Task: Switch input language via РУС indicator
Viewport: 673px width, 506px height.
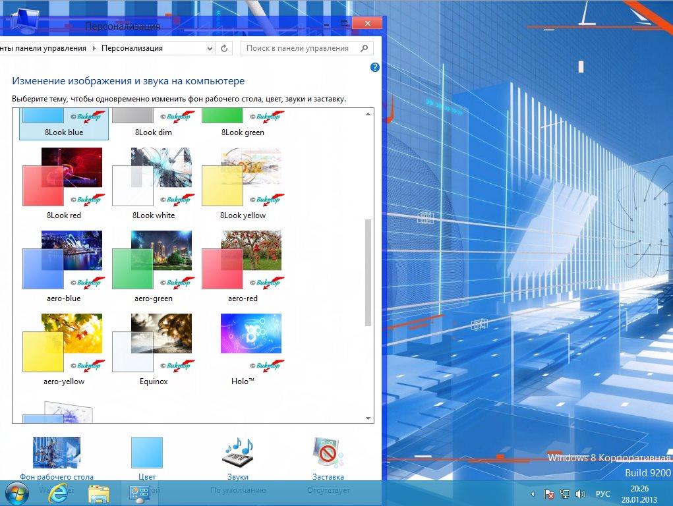Action: click(603, 493)
